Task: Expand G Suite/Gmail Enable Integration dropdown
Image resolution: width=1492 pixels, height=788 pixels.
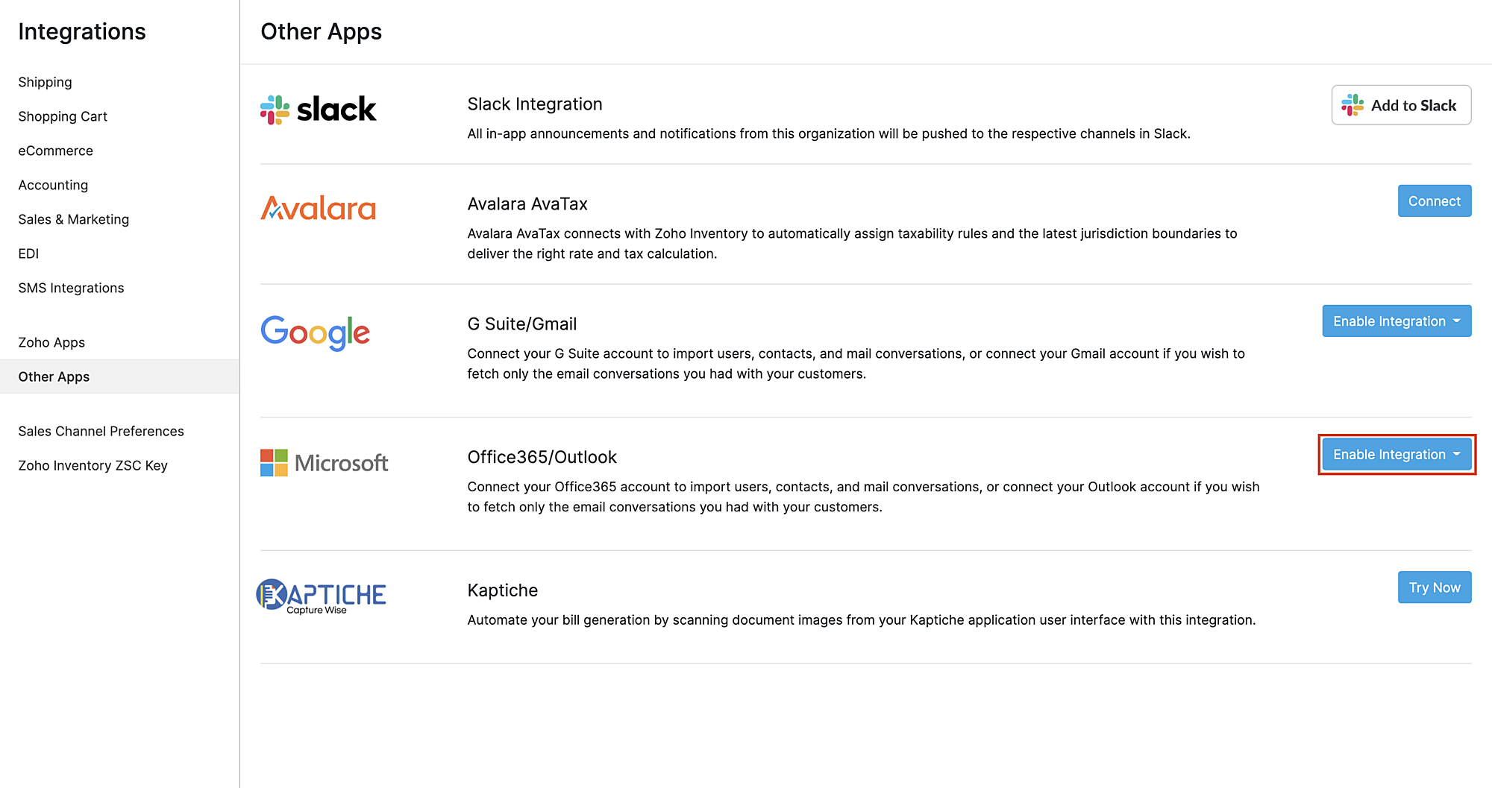Action: (x=1397, y=321)
